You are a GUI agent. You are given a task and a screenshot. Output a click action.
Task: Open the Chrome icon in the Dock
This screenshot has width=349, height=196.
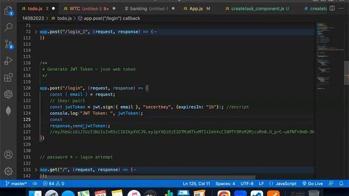pos(224,193)
